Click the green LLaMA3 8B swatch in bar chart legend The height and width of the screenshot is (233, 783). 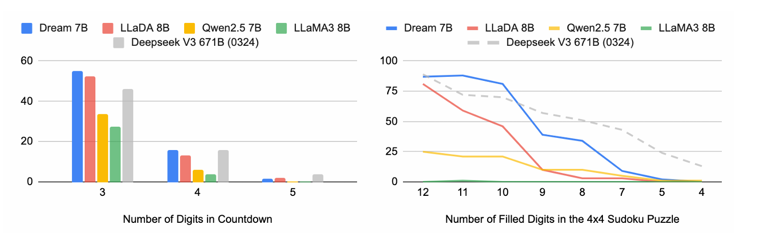(x=282, y=28)
